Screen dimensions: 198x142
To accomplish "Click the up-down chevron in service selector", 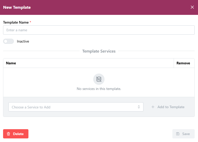I will tap(139, 107).
